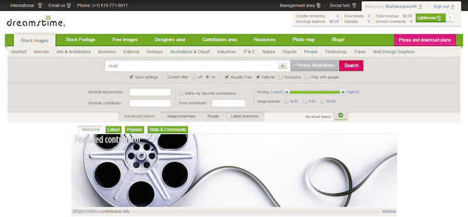Open the International dropdown arrow icon
468x217 pixels.
pos(40,5)
